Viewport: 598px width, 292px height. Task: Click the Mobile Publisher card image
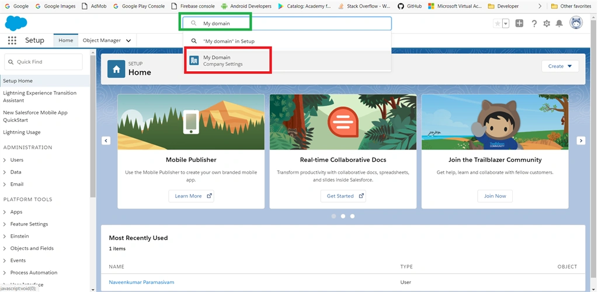tap(191, 122)
